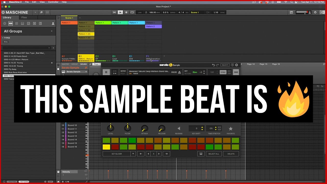
Task: Click the Serato Sample settings gear
Action: tap(236, 65)
